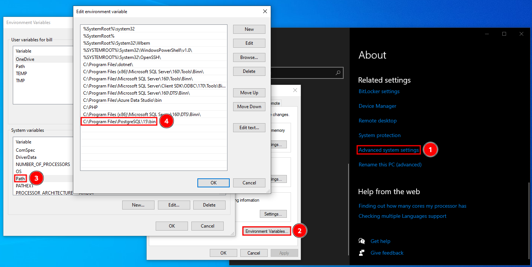Image resolution: width=532 pixels, height=267 pixels.
Task: Open the Environment Variables... button
Action: click(267, 231)
